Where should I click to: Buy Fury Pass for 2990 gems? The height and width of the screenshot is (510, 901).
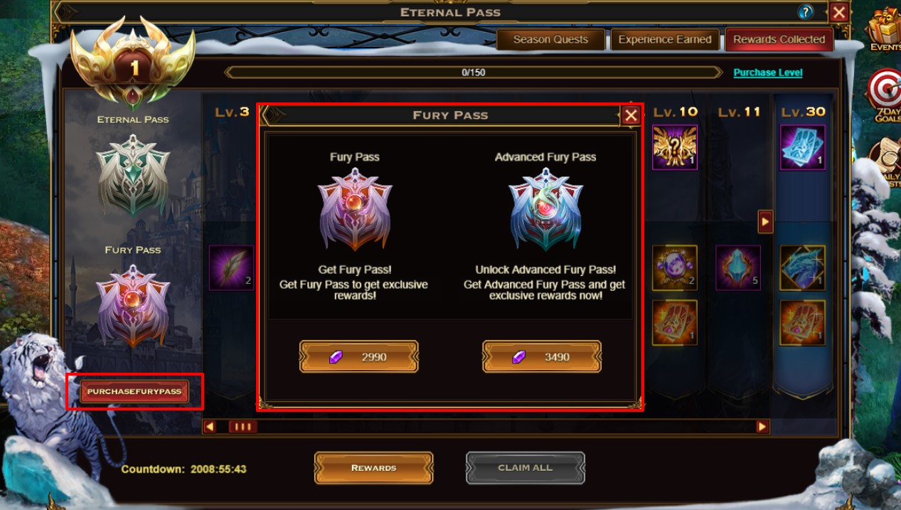pos(358,356)
